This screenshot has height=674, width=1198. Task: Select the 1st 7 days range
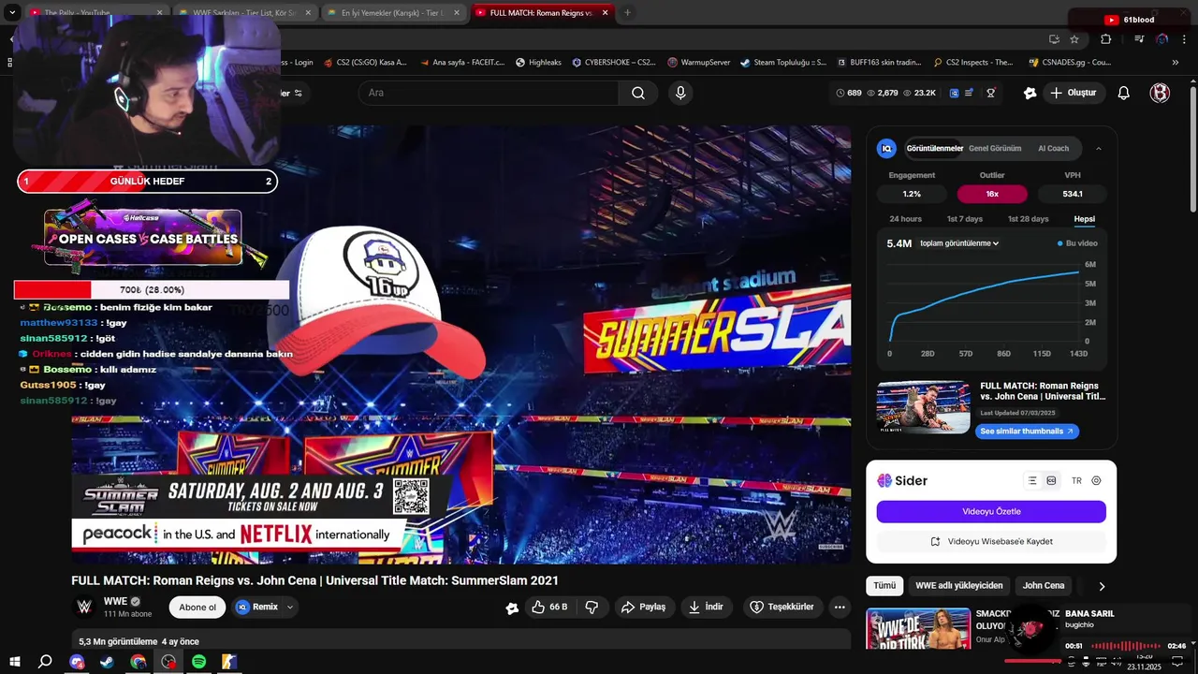click(x=964, y=219)
